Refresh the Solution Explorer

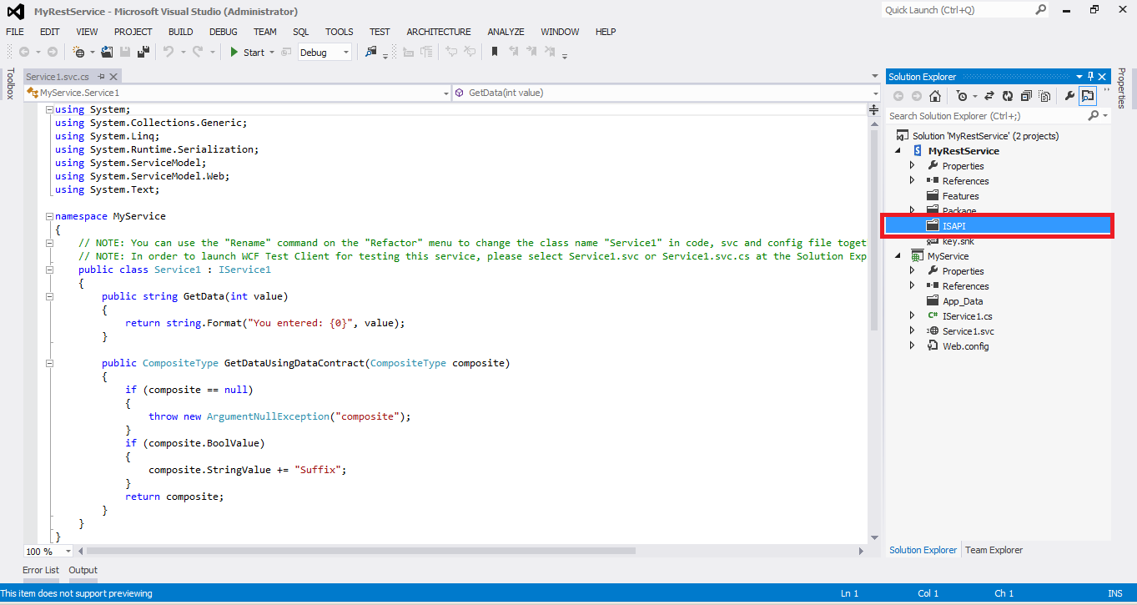1009,95
